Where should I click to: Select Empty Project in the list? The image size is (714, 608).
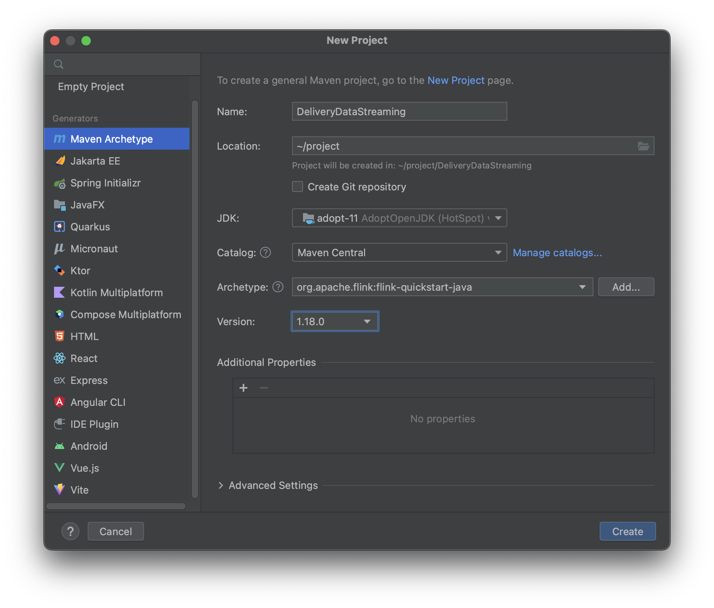(x=117, y=87)
